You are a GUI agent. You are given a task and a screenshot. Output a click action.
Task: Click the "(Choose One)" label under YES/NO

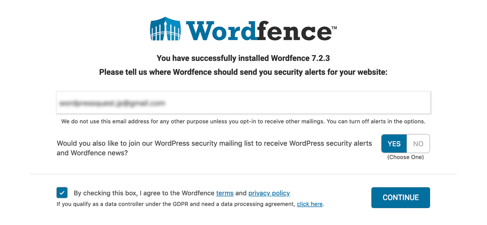tap(405, 157)
